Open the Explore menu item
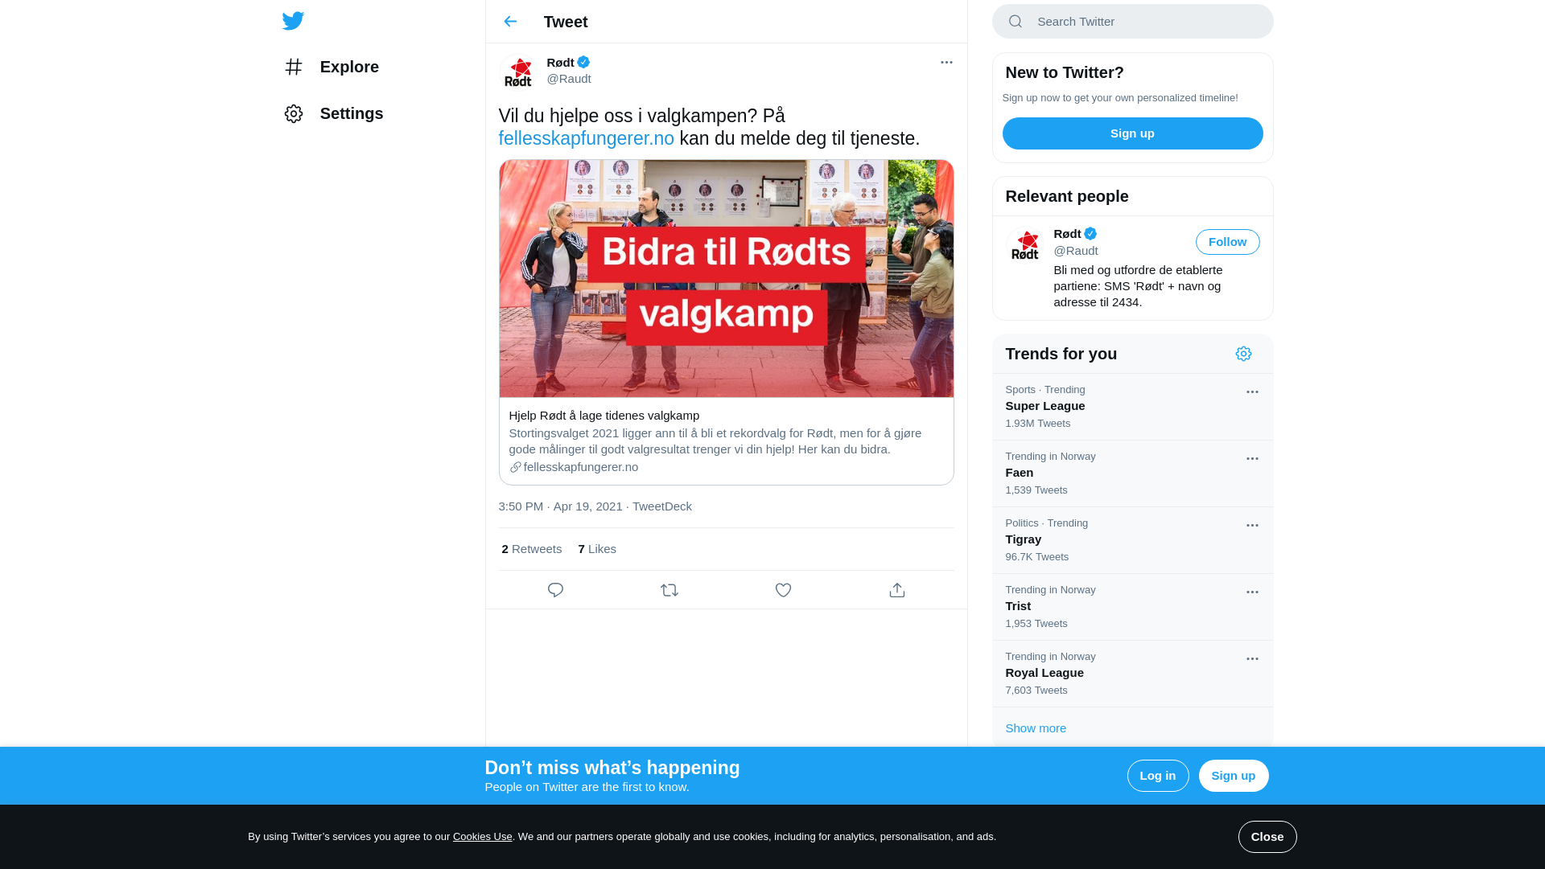1545x869 pixels. pyautogui.click(x=332, y=67)
